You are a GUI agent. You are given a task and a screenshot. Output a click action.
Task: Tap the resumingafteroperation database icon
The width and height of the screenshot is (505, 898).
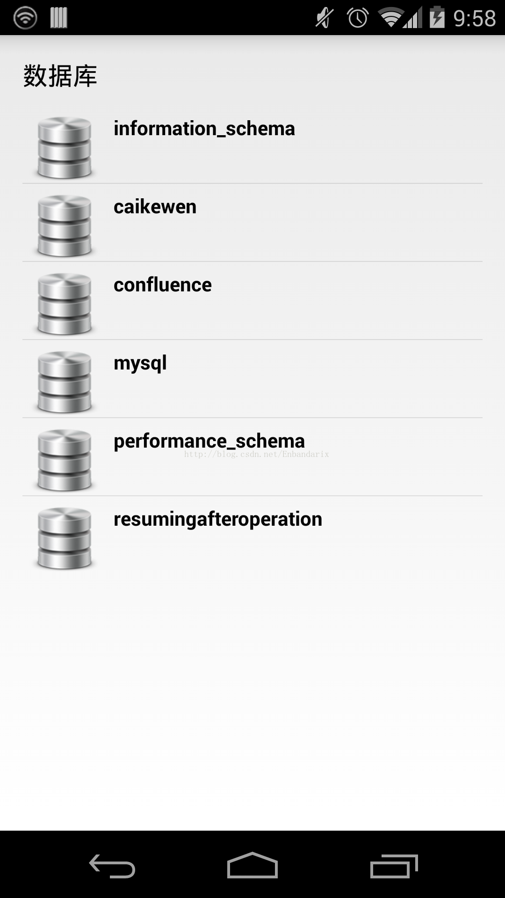64,538
